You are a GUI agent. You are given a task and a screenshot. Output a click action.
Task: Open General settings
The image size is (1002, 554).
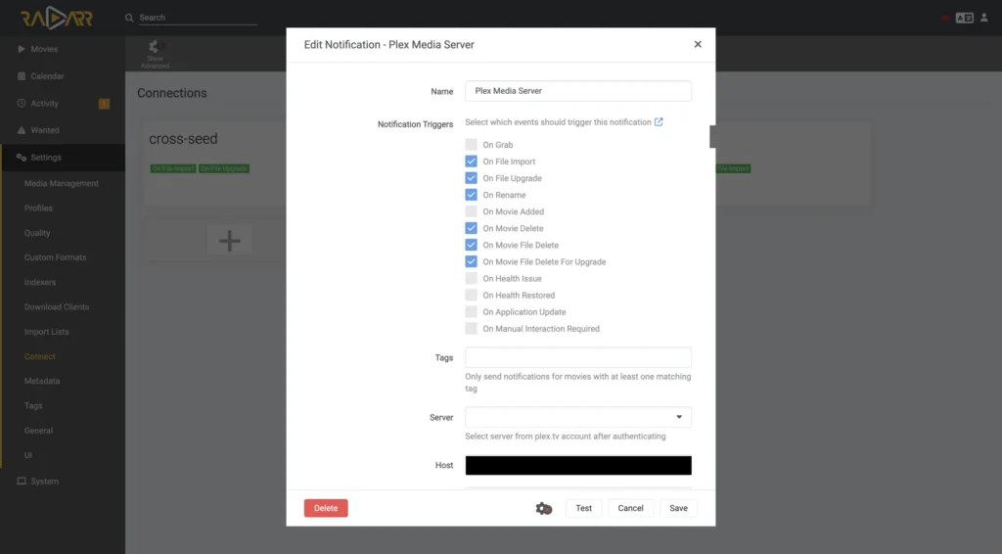38,431
